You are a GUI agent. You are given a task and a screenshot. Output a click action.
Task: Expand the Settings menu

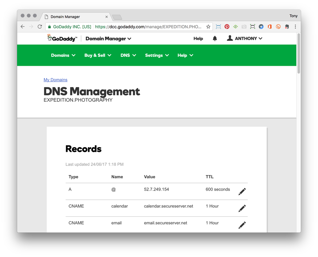tap(157, 55)
